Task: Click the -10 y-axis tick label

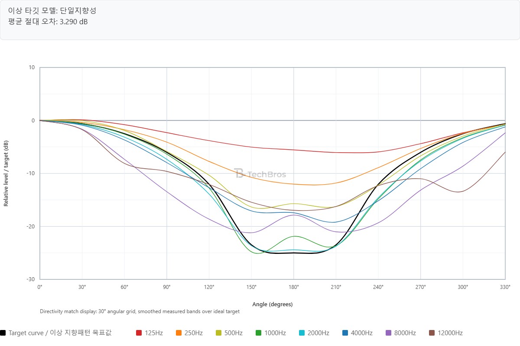Action: click(x=32, y=173)
